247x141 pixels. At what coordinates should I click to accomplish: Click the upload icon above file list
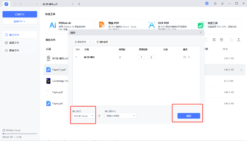point(239,40)
